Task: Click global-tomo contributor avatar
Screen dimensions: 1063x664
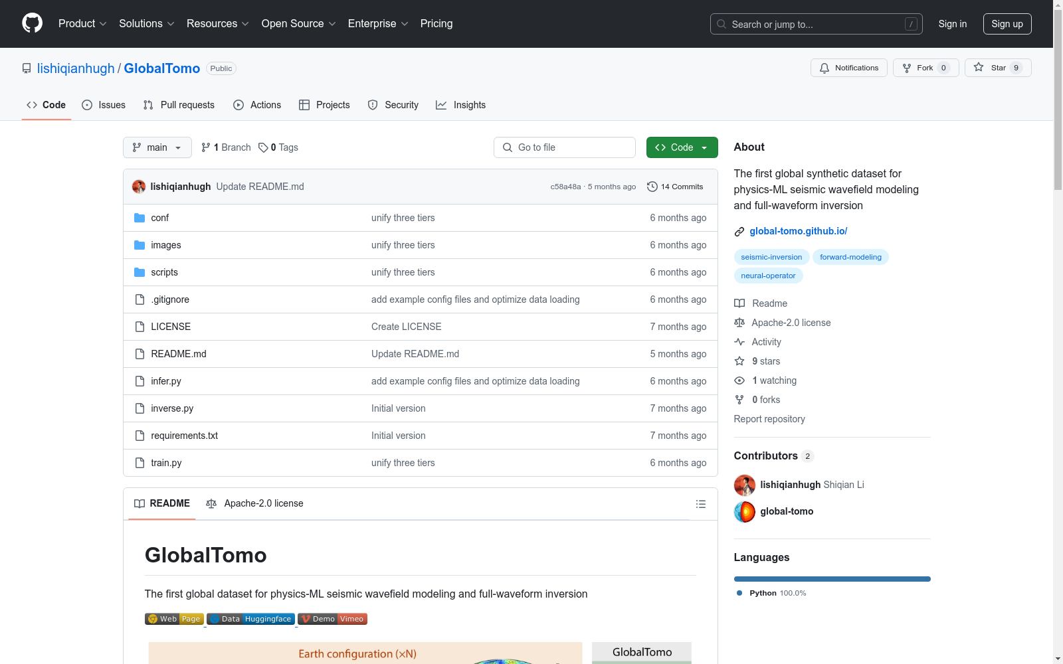Action: click(x=745, y=512)
